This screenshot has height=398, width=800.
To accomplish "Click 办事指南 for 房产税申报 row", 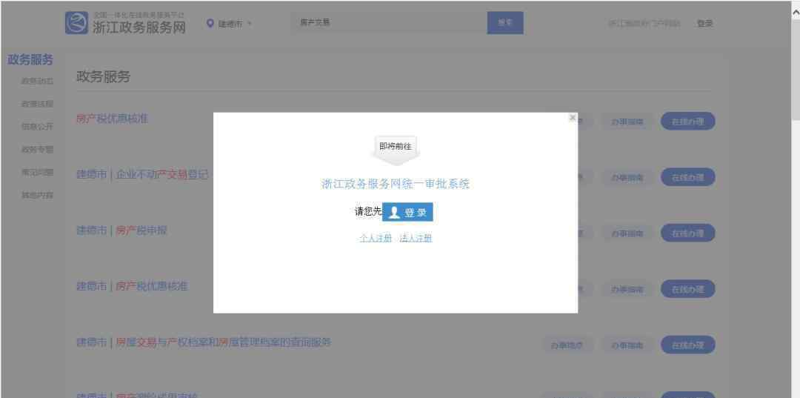I will 627,233.
